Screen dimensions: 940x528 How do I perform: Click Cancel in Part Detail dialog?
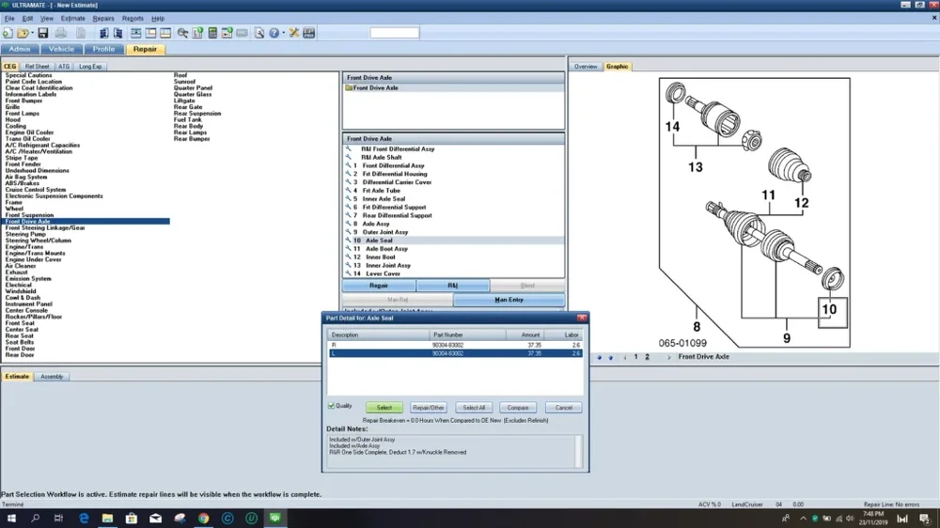(x=563, y=408)
